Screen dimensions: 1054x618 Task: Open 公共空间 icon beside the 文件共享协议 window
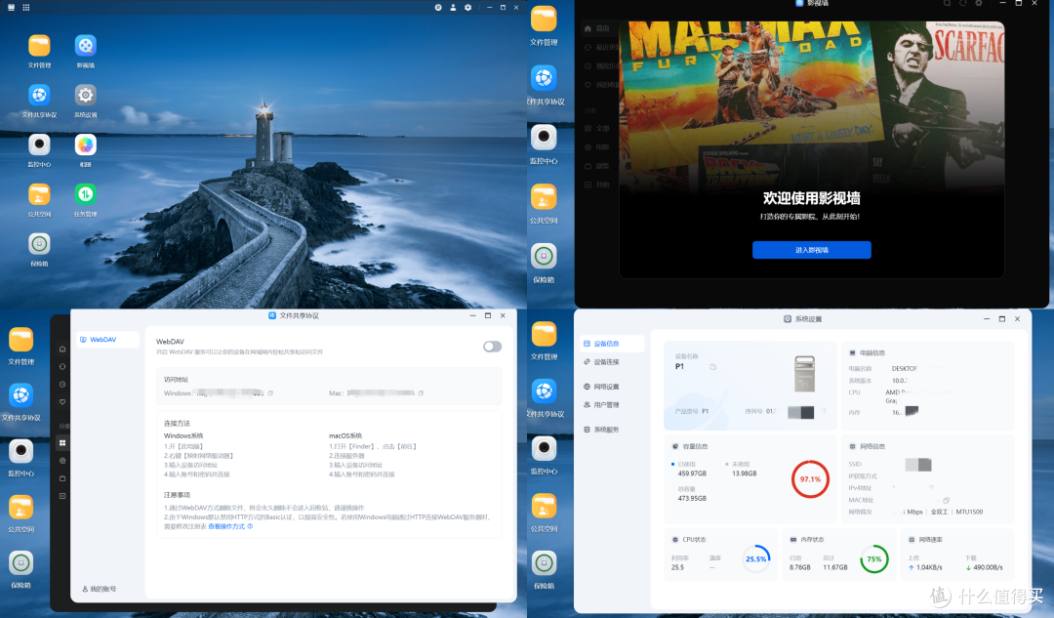pos(20,508)
